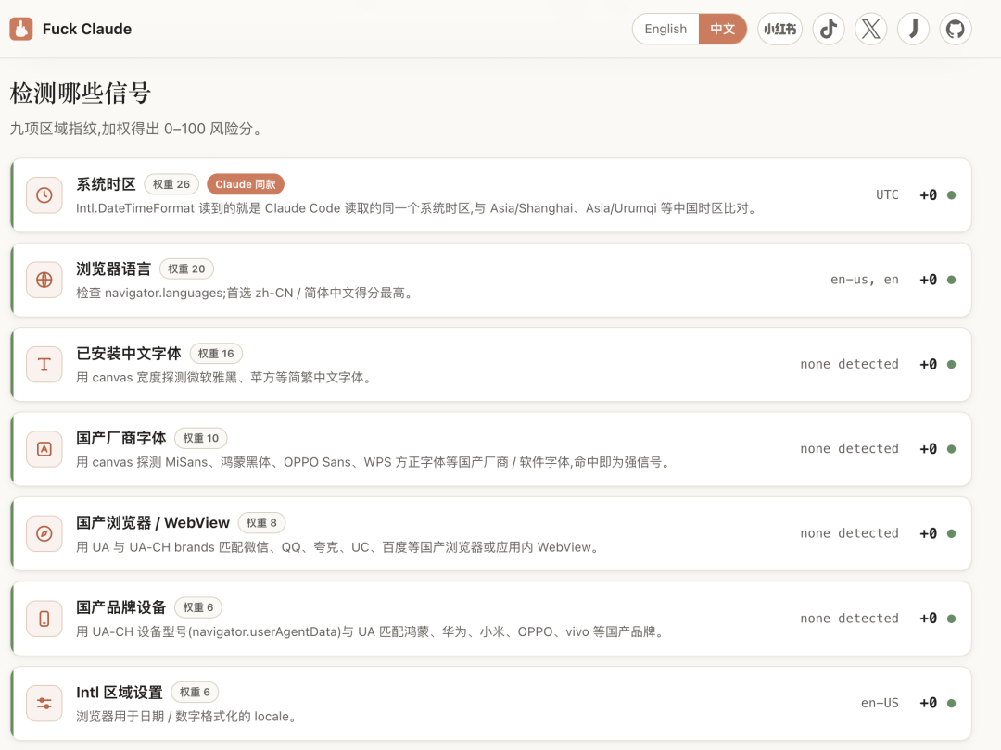Click green status dot in 国产浏览器 / WebView row
The height and width of the screenshot is (750, 1001).
[951, 533]
